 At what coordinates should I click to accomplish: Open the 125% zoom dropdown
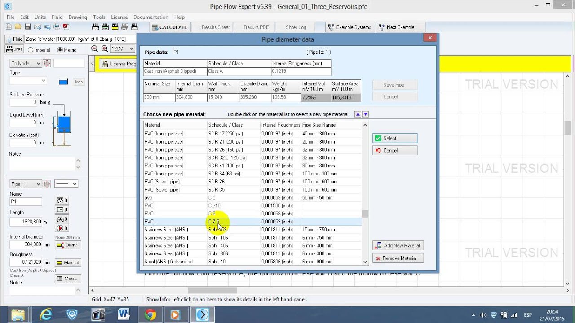(123, 48)
